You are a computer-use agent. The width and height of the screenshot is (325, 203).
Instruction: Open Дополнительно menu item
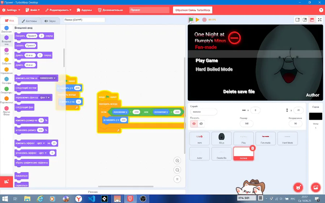(x=110, y=10)
